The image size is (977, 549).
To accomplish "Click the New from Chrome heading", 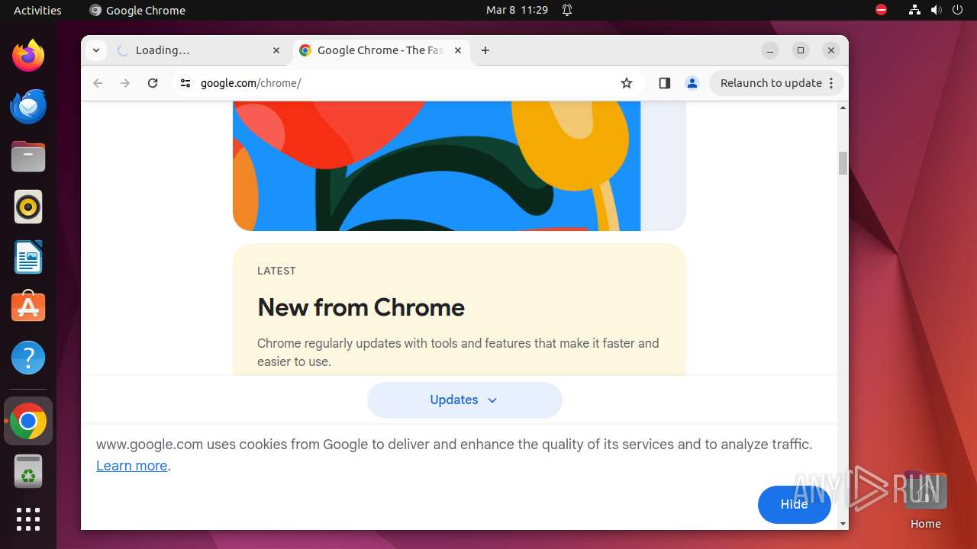I will [361, 307].
